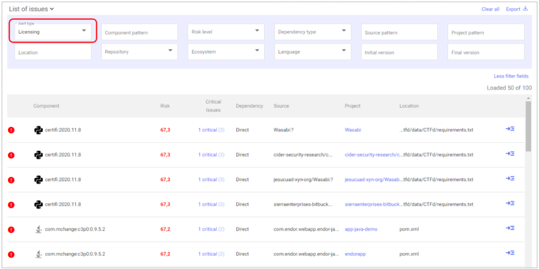Click red alert icon in endorapp row
The height and width of the screenshot is (269, 539).
(12, 254)
